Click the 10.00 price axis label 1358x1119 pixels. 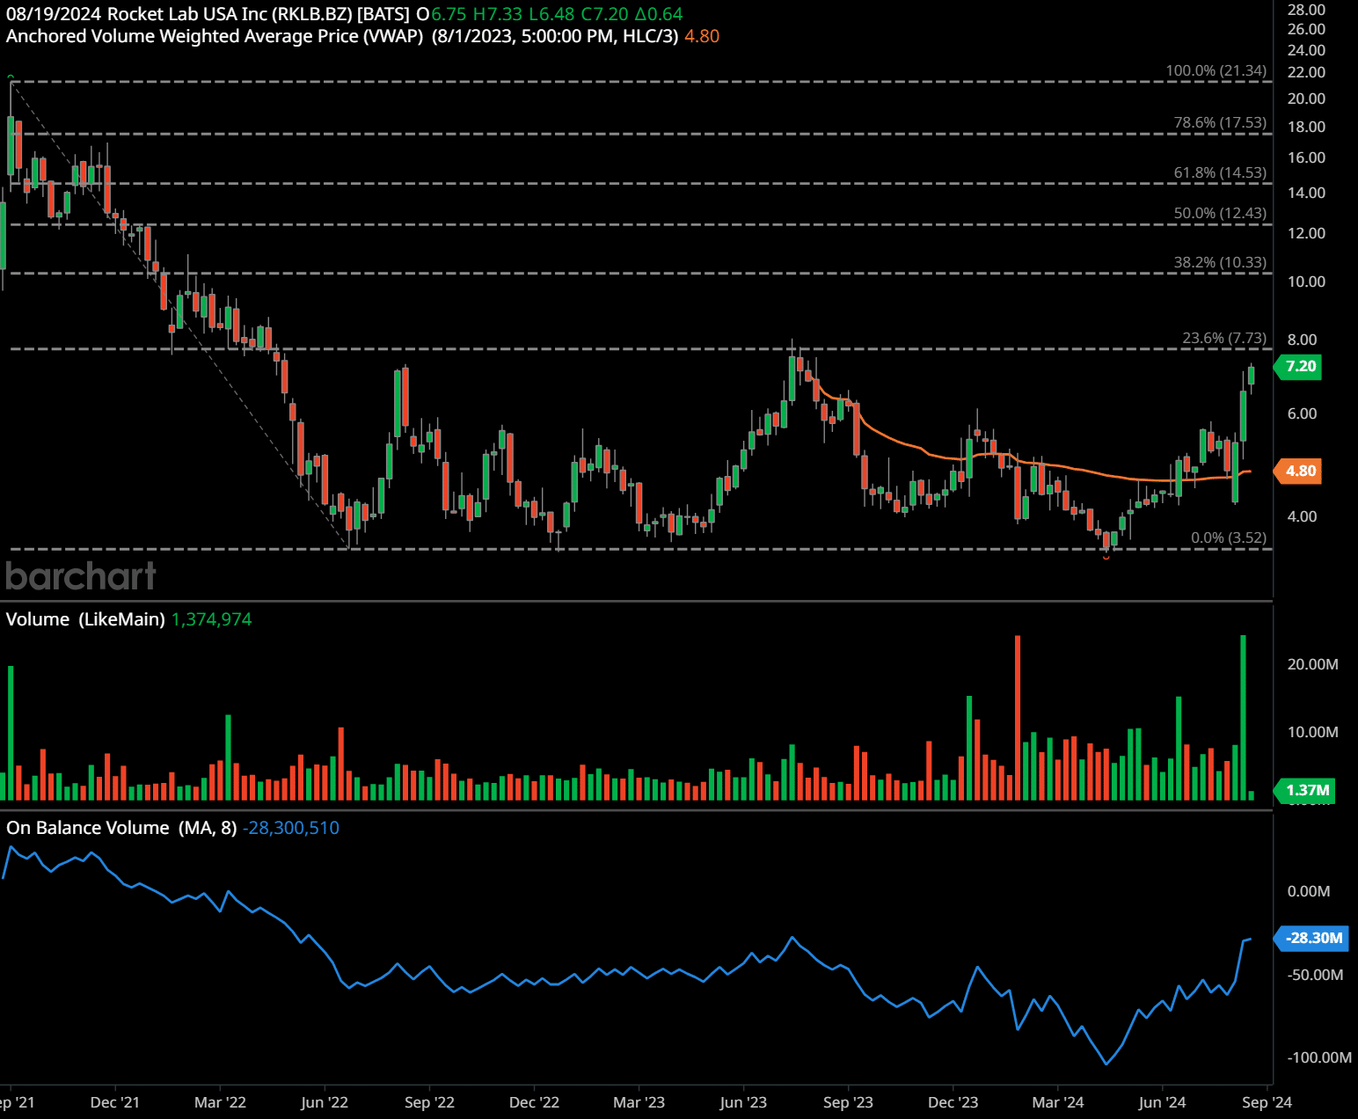1306,282
